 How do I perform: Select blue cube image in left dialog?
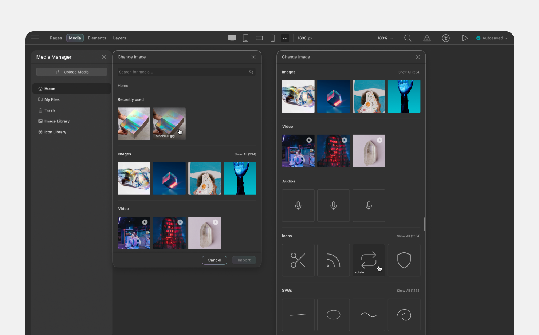[x=169, y=178]
